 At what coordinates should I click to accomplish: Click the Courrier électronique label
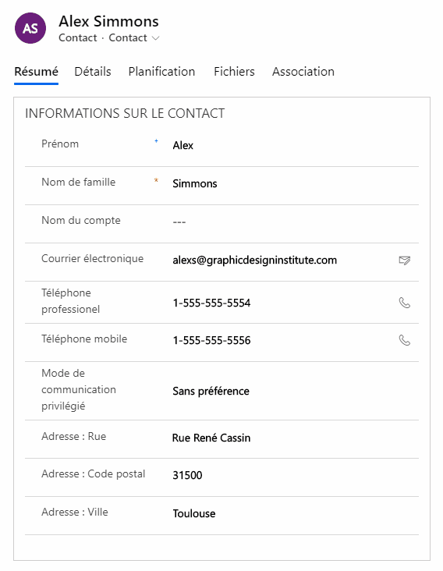93,258
